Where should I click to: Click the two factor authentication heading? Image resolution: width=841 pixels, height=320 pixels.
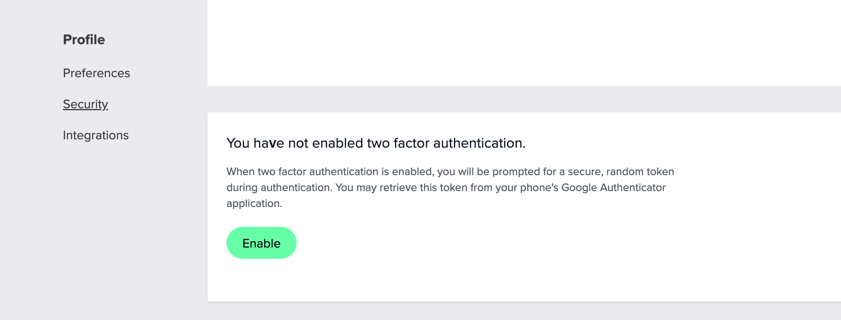[376, 142]
